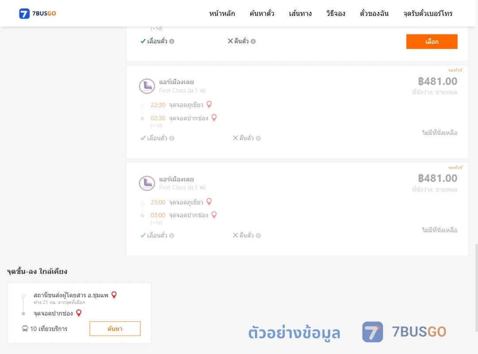Open info icon beside เลื่อนตั๋ว above เลือก button
This screenshot has height=354, width=478.
[172, 42]
